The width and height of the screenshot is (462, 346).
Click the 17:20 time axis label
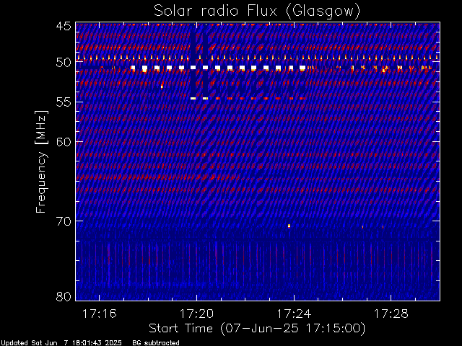coord(196,314)
